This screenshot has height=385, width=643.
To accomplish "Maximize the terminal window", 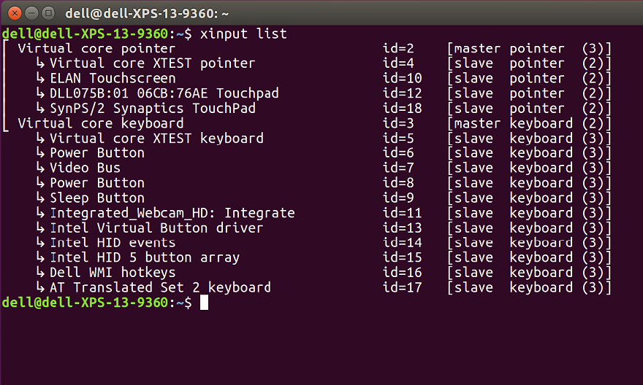I will click(47, 13).
